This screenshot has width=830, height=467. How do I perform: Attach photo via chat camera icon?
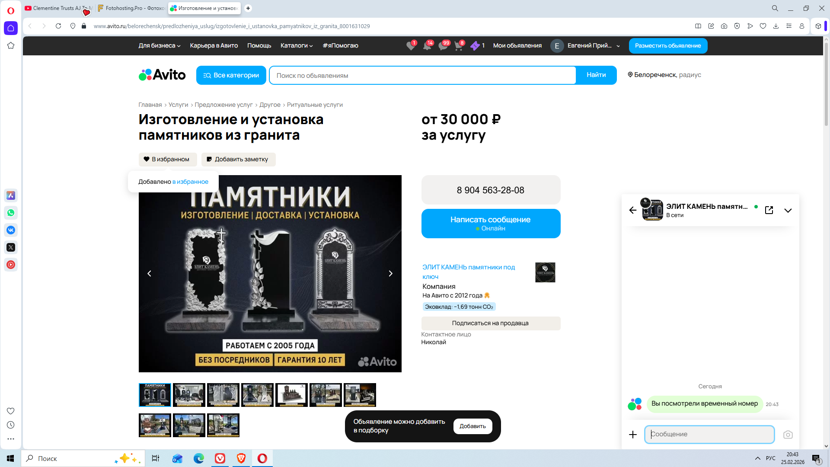[x=788, y=435]
